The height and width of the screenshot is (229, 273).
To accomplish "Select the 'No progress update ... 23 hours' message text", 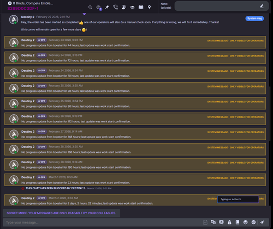I will 76,183.
